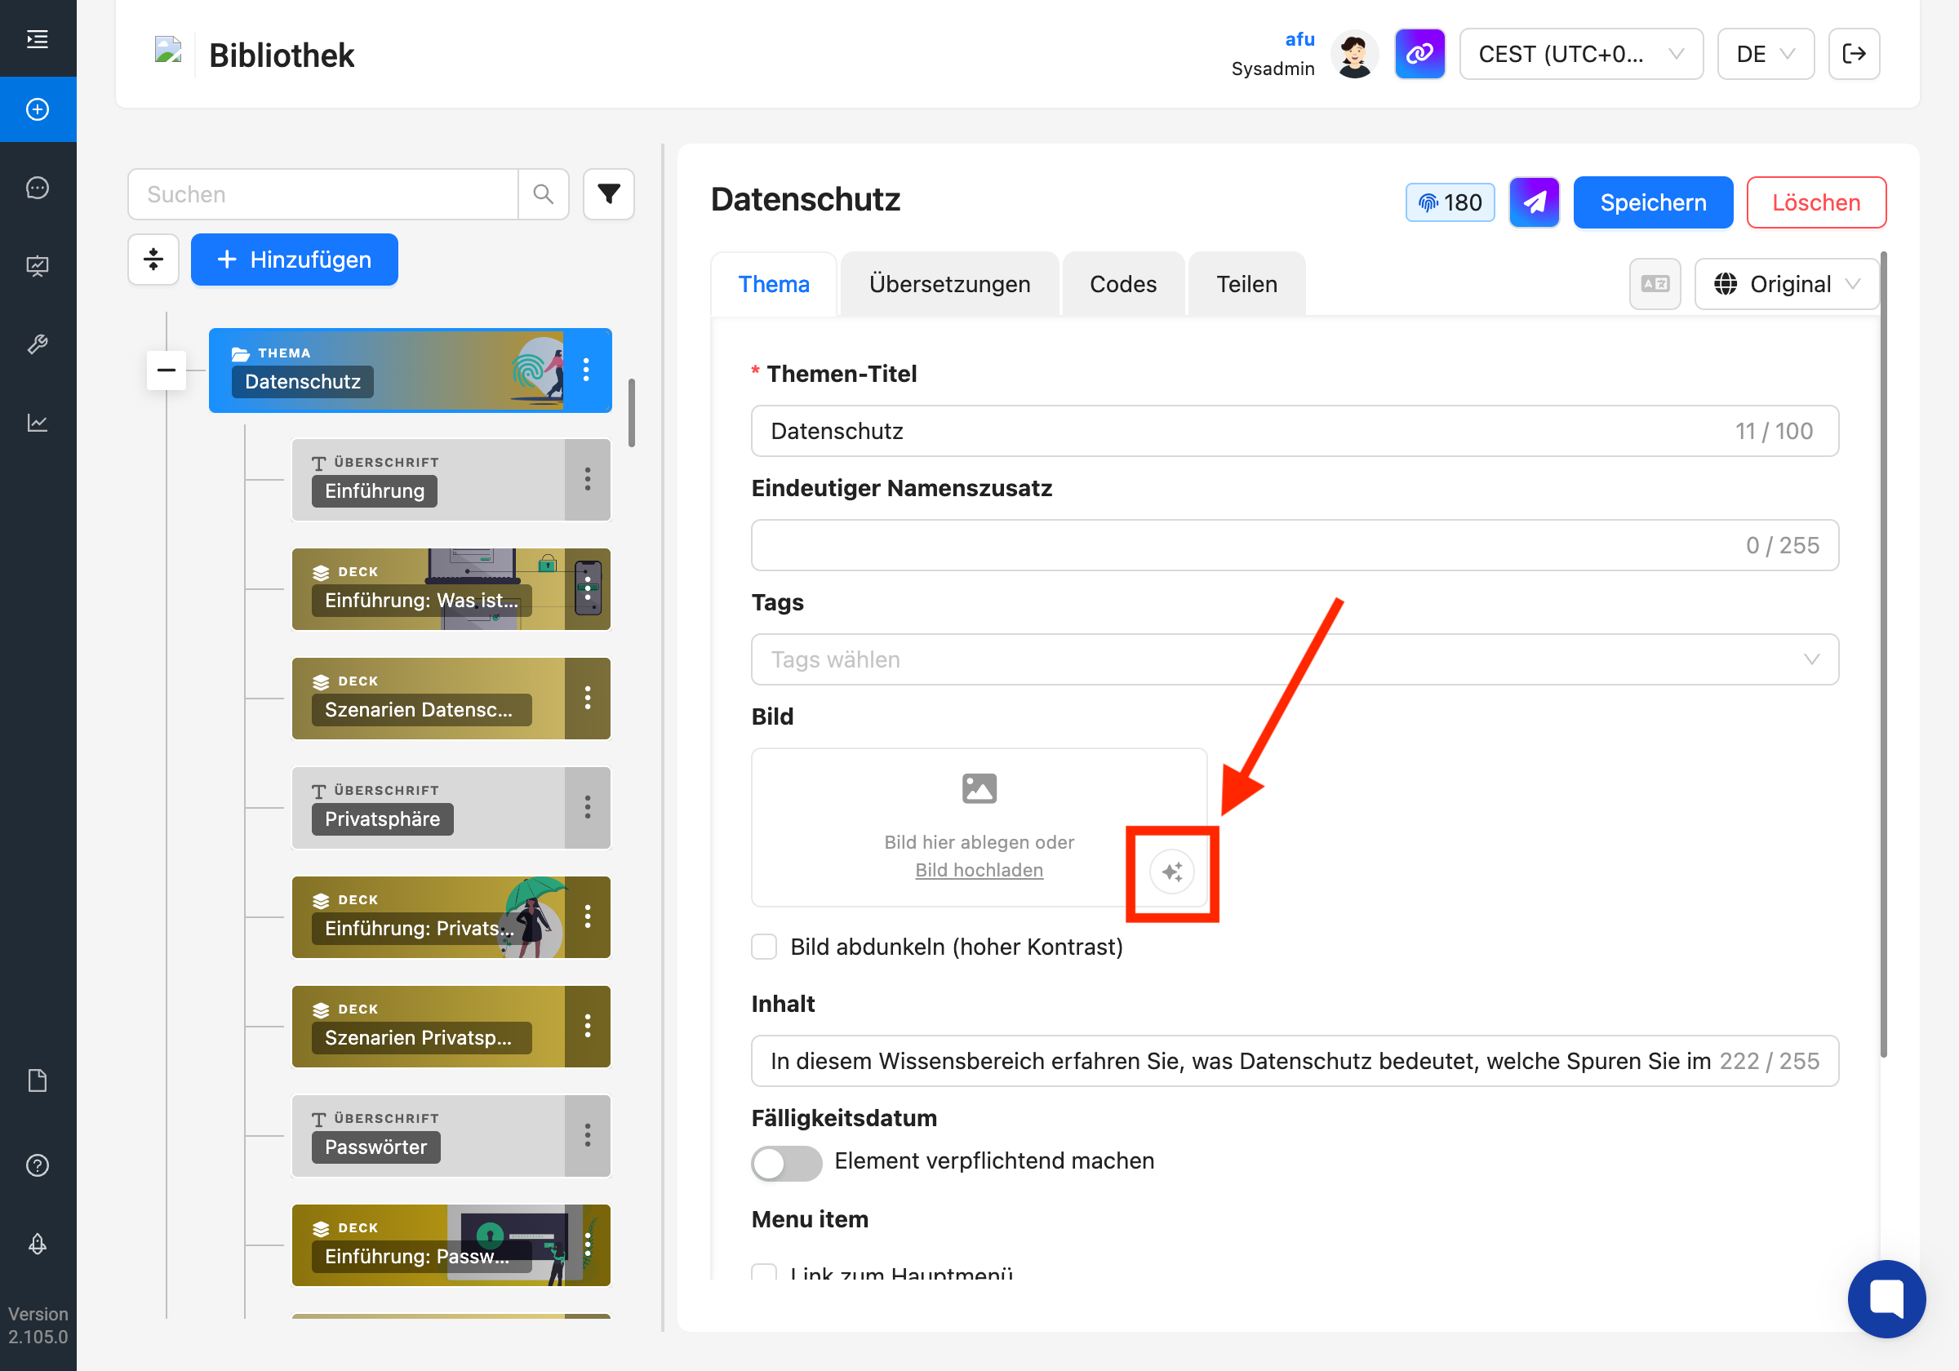Open the chat bubble sidebar icon
Image resolution: width=1959 pixels, height=1371 pixels.
38,188
